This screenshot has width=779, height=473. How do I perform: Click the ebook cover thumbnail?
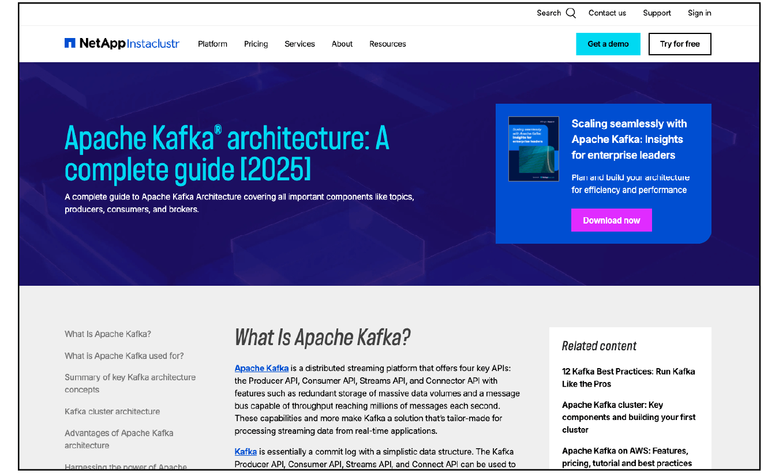click(x=534, y=149)
